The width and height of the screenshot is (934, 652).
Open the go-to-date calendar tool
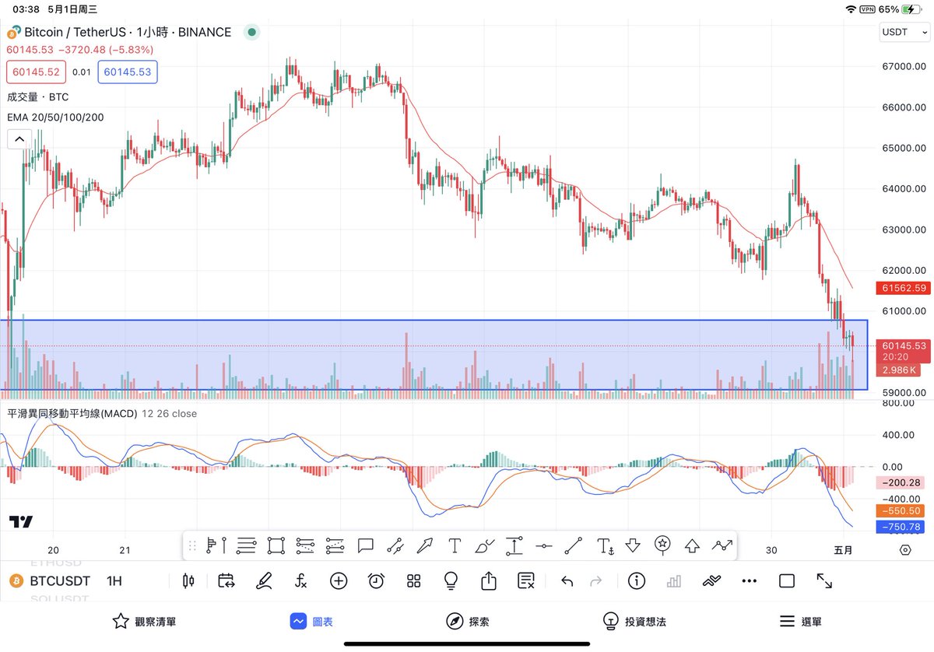[226, 580]
